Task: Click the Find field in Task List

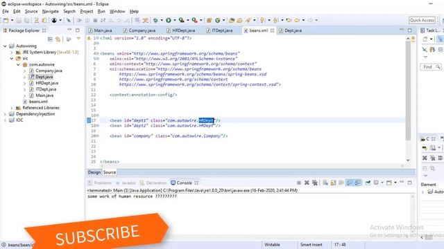Action: coord(431,67)
